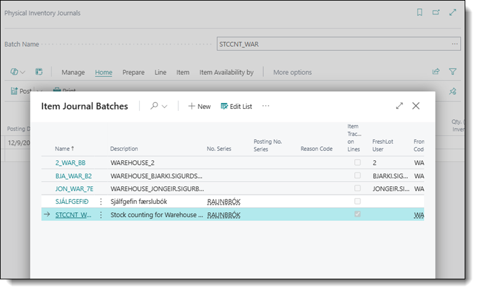Toggle Item Tracking checkbox for STCCNT_W row
The width and height of the screenshot is (478, 292).
357,214
